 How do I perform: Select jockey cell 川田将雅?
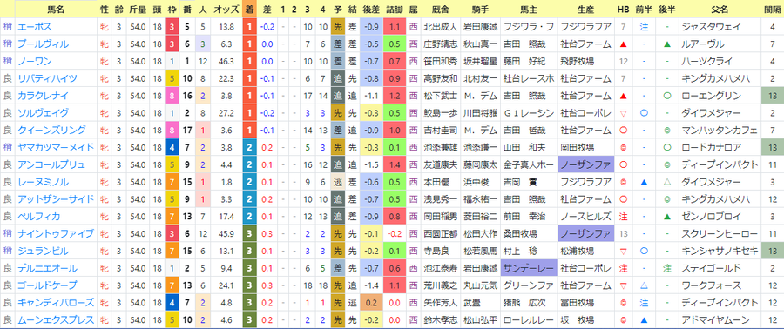click(481, 113)
